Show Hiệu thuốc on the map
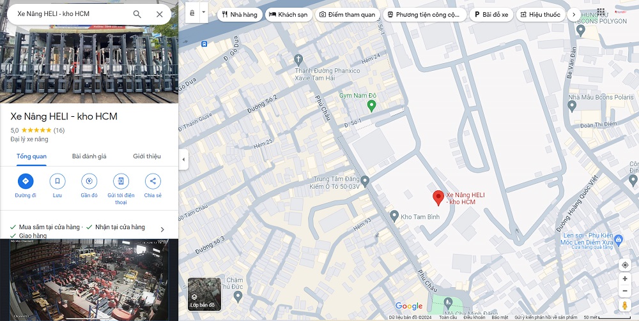Screen dimensions: 639x321 [x=540, y=15]
